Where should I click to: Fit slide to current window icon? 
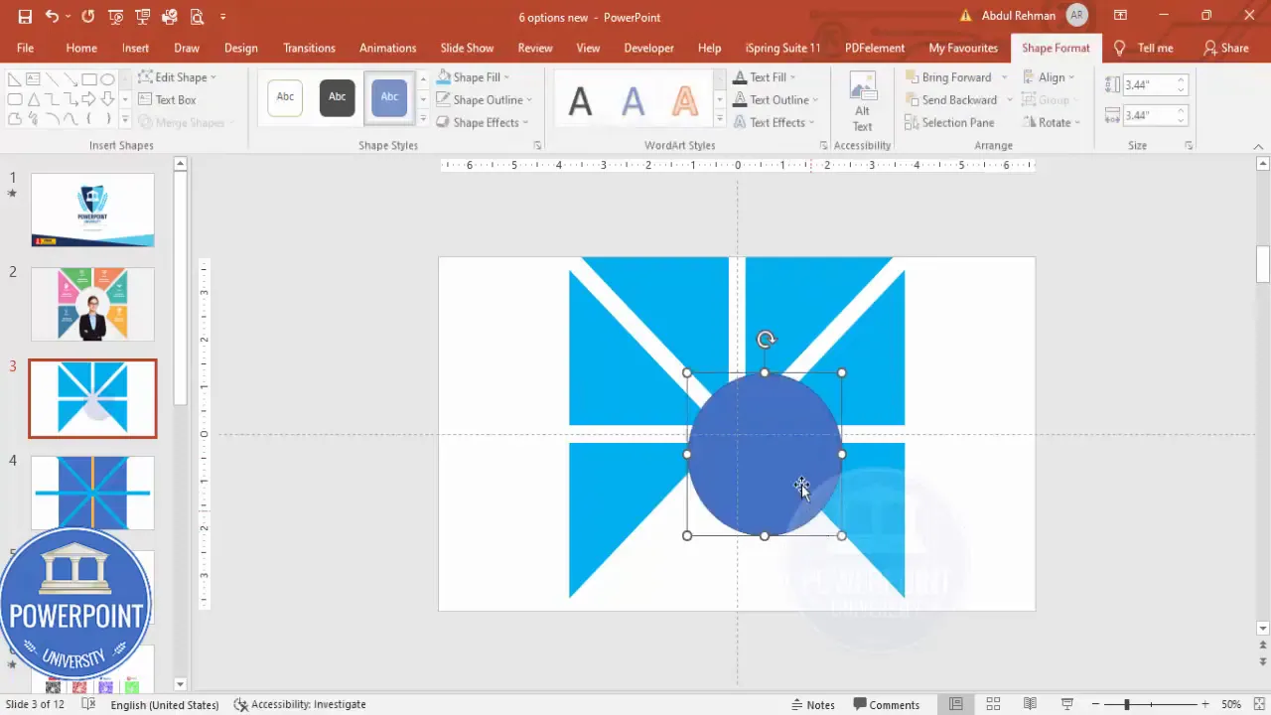click(1259, 704)
